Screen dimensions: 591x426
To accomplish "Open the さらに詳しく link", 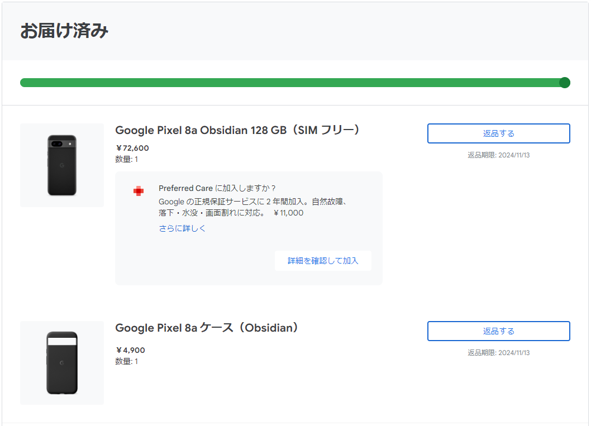I will (x=182, y=228).
